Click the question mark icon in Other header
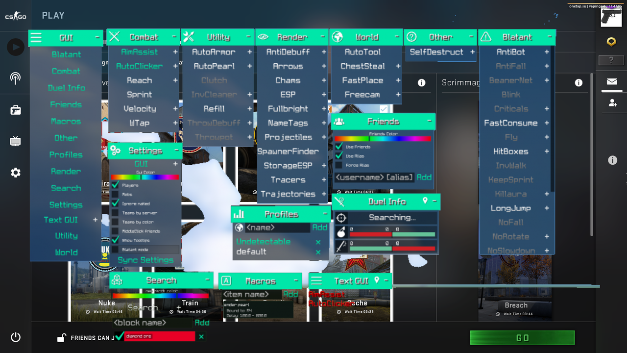Image resolution: width=627 pixels, height=353 pixels. tap(411, 37)
